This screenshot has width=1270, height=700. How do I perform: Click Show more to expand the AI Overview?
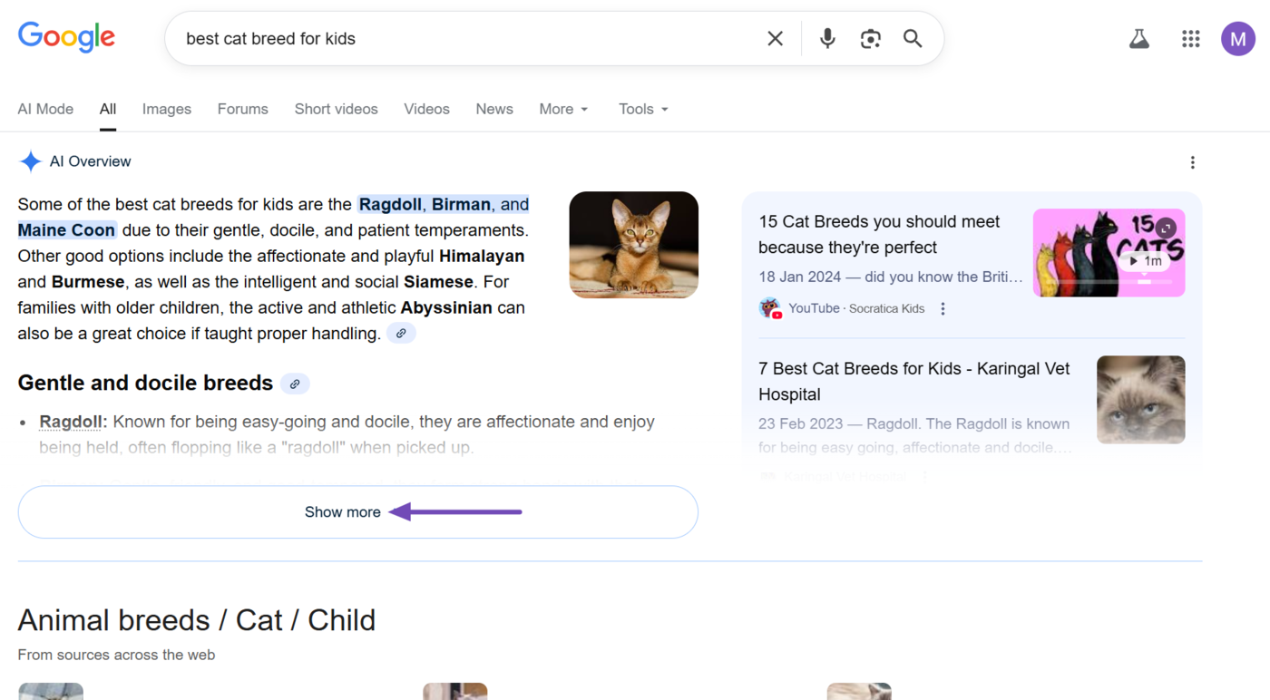pyautogui.click(x=342, y=511)
